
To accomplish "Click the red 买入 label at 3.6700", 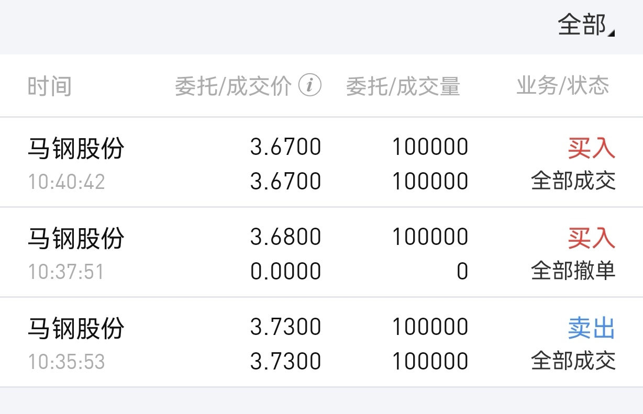I will [x=592, y=148].
